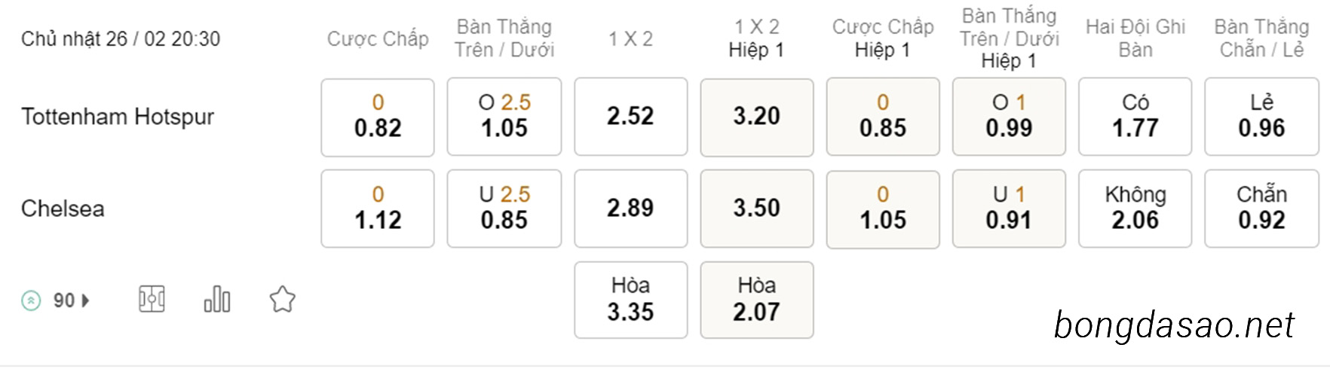Viewport: 1330px width, 375px height.
Task: Pick Under 2.5 goals at 0.85
Action: [504, 209]
